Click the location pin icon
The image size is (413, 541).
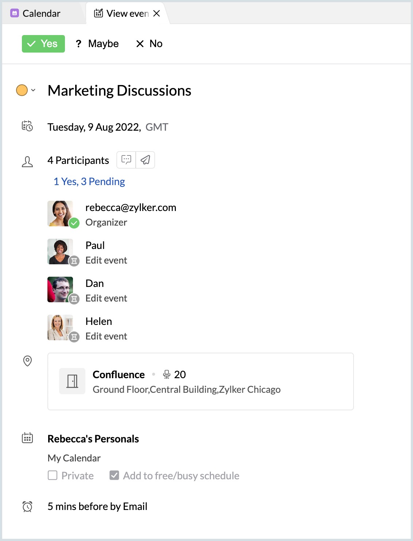coord(27,361)
